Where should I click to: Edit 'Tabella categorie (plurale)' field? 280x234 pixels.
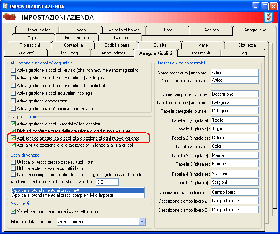coord(235,111)
